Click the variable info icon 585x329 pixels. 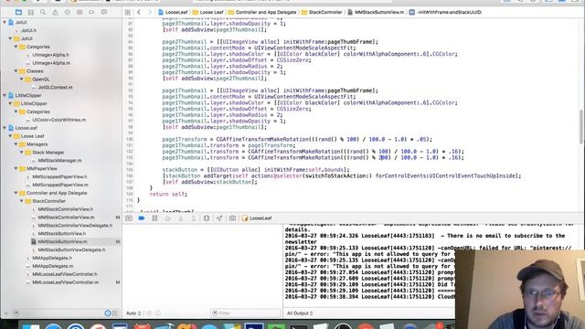(158, 313)
